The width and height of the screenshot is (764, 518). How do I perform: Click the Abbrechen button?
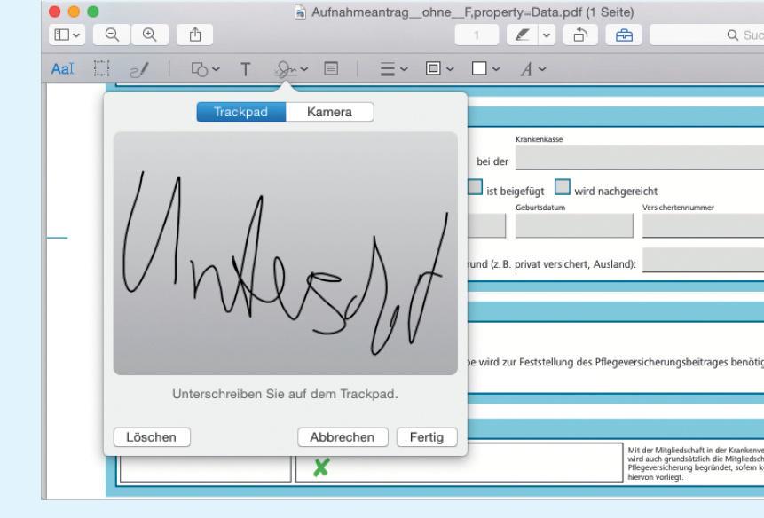[342, 437]
